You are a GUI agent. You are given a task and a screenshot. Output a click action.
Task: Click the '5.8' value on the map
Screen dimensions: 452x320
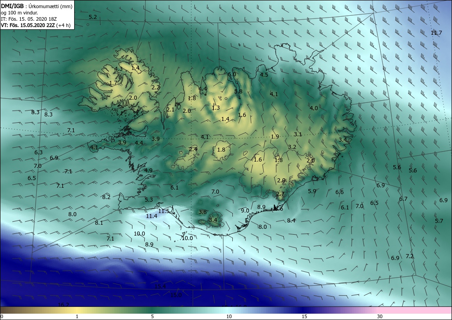coord(238,92)
